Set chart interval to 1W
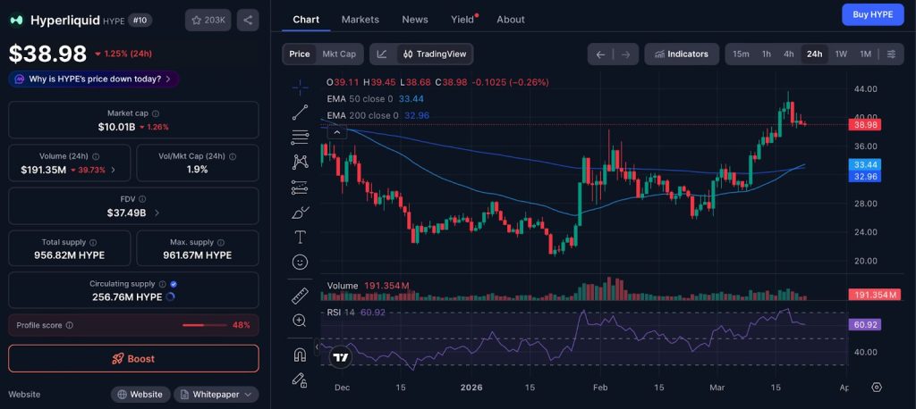 point(841,54)
